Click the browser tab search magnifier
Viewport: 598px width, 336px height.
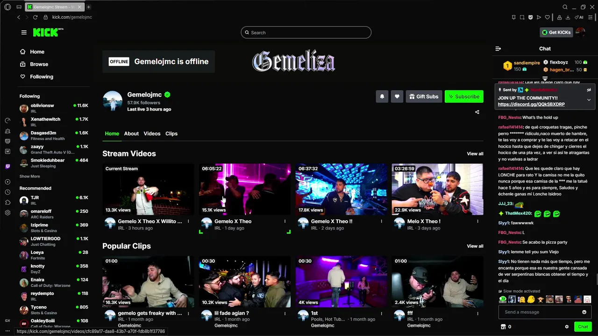click(565, 7)
